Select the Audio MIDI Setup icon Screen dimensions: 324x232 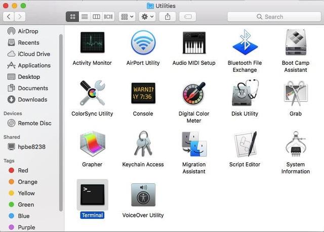(194, 43)
